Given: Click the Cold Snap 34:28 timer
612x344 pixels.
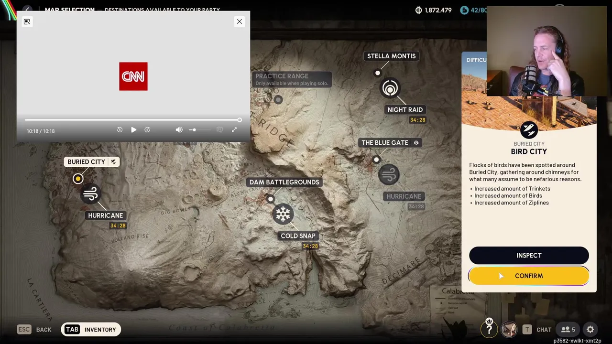Looking at the screenshot, I should coord(310,246).
